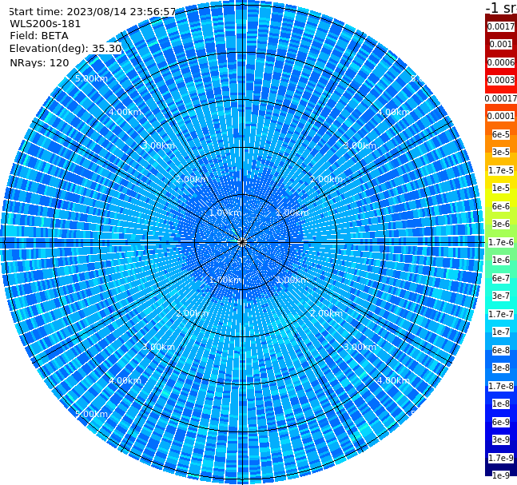Click the 6e-8 colorbar value
517x485 pixels.
coord(501,350)
